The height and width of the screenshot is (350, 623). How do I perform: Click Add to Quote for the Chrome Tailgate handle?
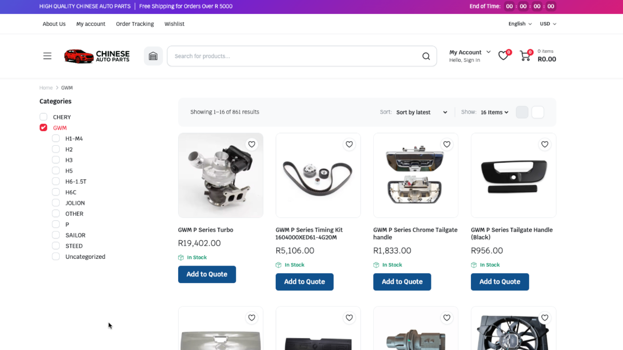402,282
